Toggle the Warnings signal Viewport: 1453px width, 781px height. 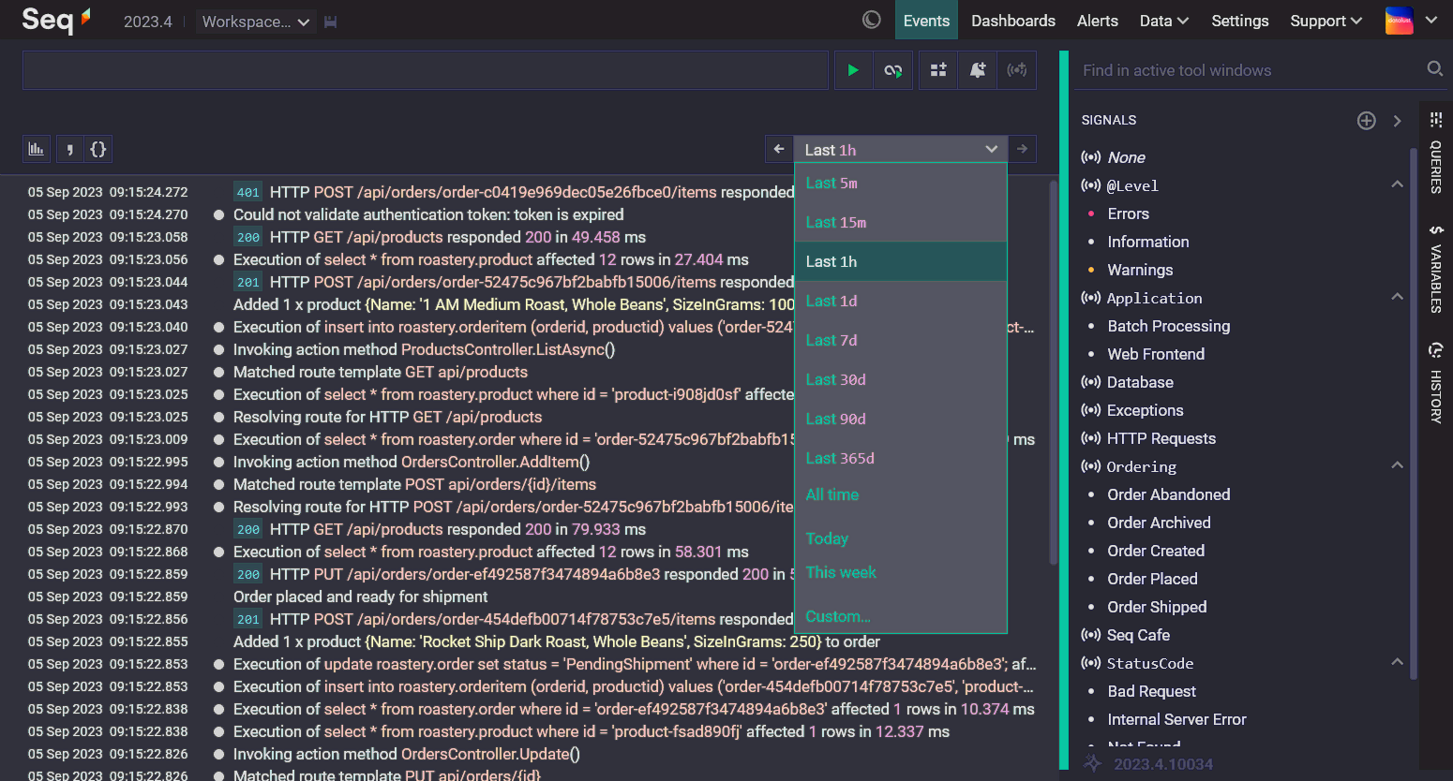1140,270
